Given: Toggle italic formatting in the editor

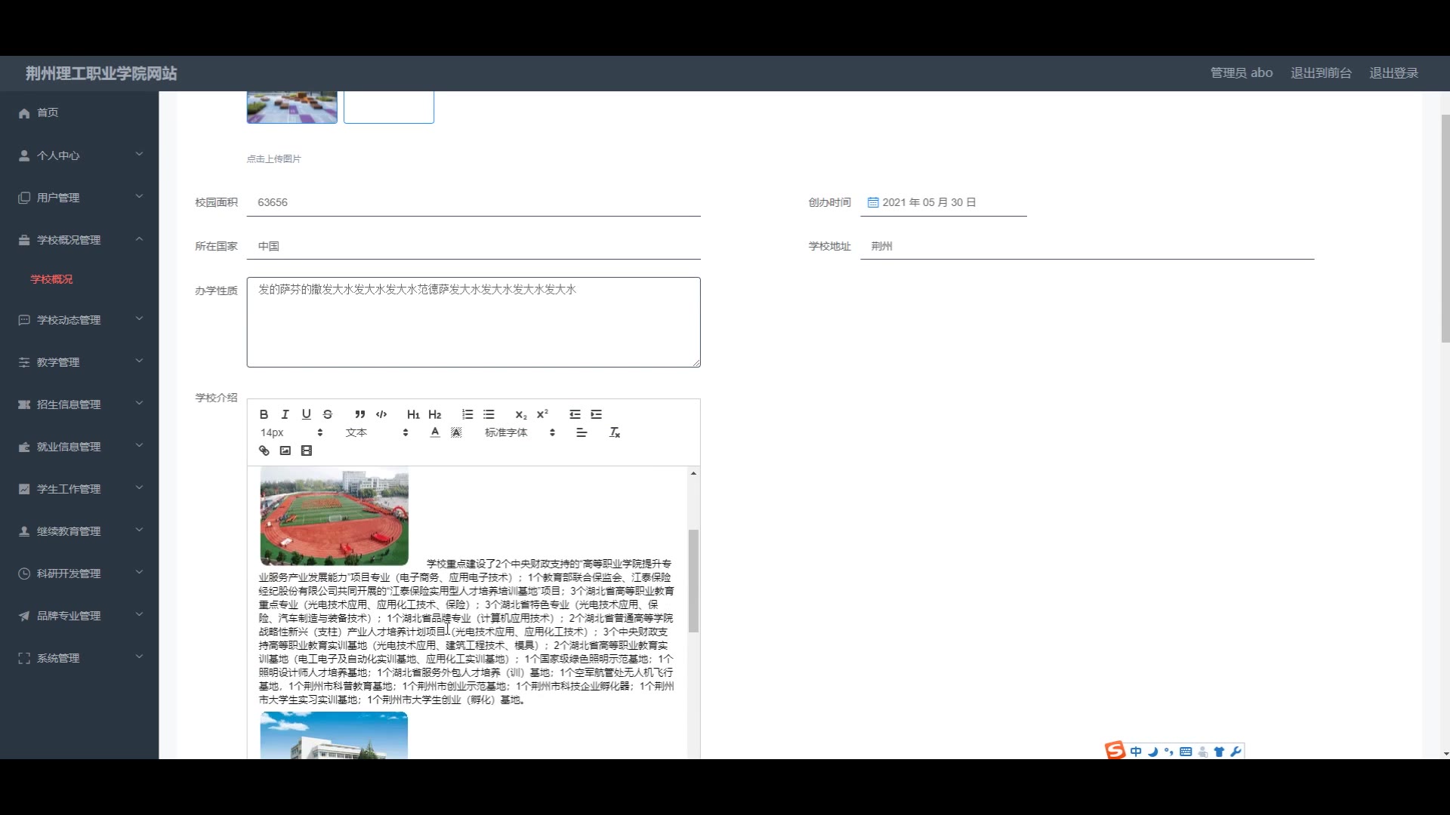Looking at the screenshot, I should [x=285, y=414].
